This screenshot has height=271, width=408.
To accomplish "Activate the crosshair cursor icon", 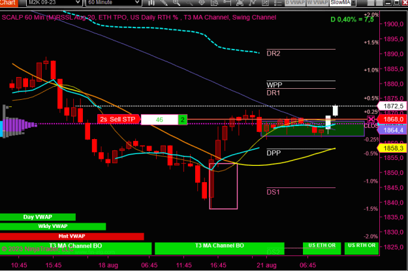I will (x=202, y=3).
